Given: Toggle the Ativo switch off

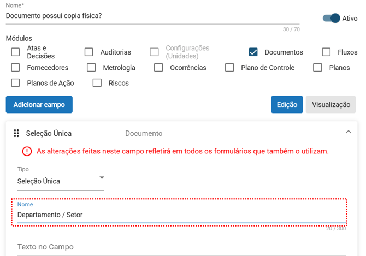Looking at the screenshot, I should 332,18.
